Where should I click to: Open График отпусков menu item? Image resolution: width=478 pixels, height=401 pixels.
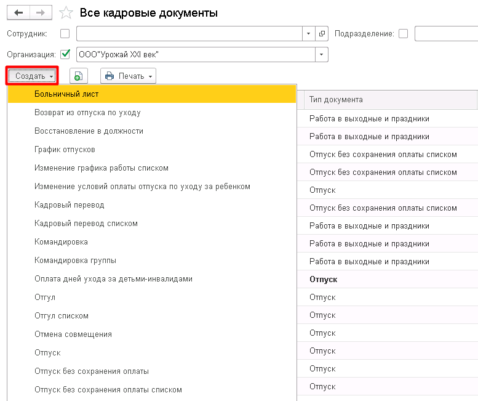click(152, 150)
